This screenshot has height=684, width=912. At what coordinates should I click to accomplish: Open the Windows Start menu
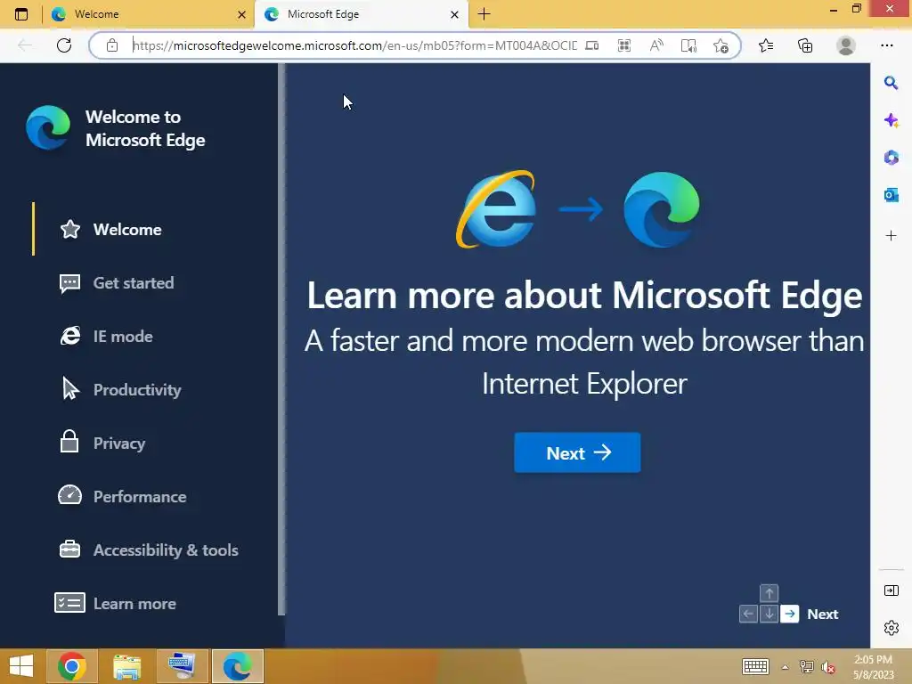coord(21,666)
